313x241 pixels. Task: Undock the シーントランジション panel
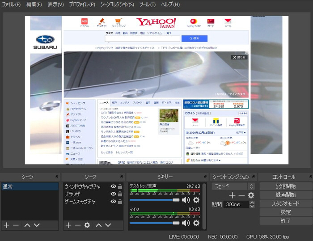tap(254, 177)
